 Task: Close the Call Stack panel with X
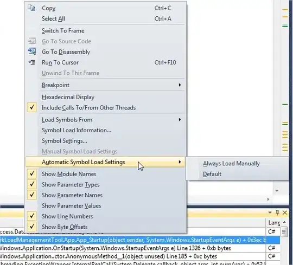285,212
